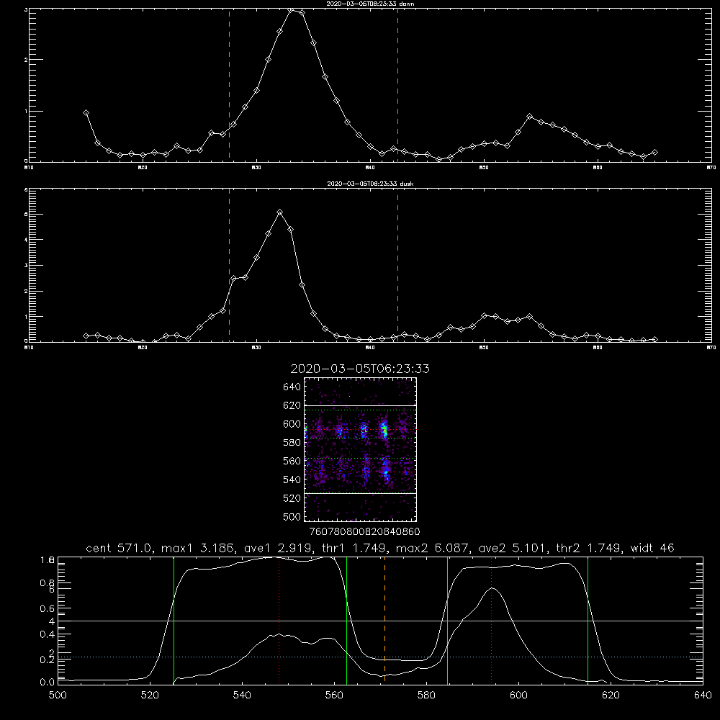720x720 pixels.
Task: Click the peak diamond marker of the dawn curve
Action: pyautogui.click(x=291, y=10)
